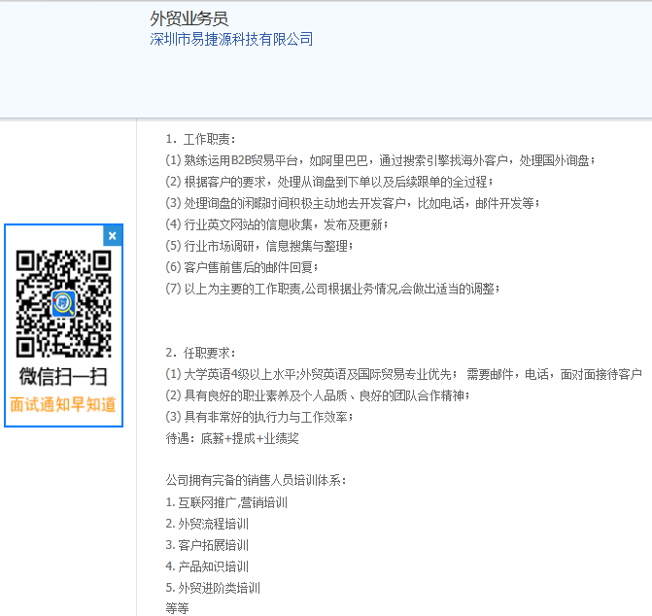The height and width of the screenshot is (616, 652).
Task: Click the item 互联网推广,营销培训
Action: (226, 502)
